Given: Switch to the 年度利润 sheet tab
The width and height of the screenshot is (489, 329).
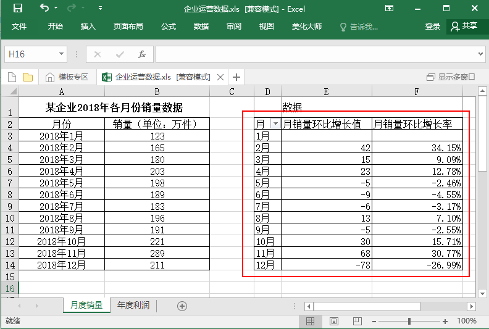Looking at the screenshot, I should click(x=133, y=305).
